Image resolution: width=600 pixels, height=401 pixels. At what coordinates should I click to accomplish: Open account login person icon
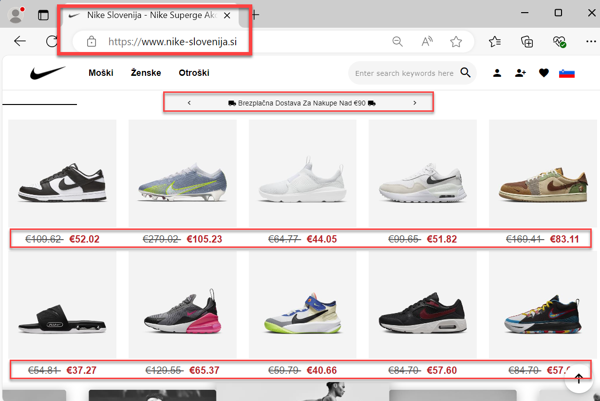pyautogui.click(x=497, y=73)
